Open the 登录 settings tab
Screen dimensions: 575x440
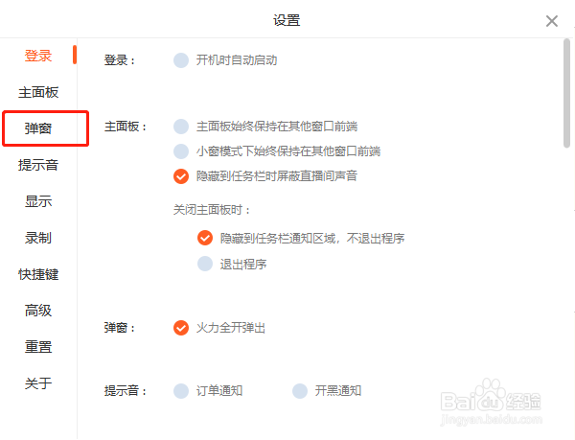pos(38,56)
